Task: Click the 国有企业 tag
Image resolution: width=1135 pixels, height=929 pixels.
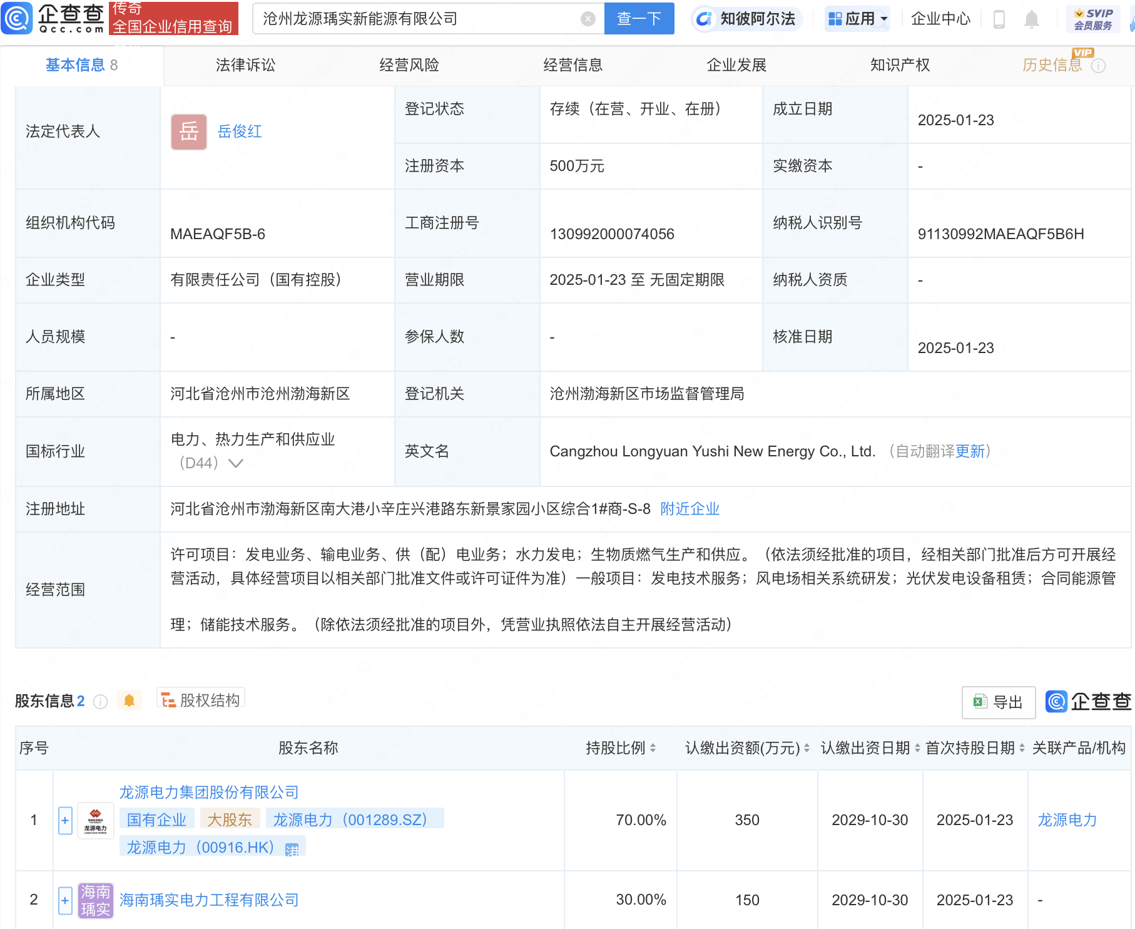Action: tap(157, 820)
